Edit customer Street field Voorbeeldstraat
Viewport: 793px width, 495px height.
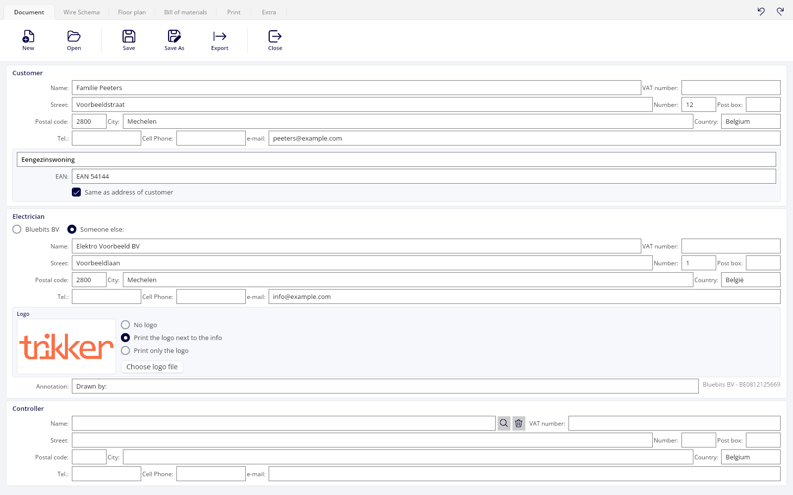point(362,104)
